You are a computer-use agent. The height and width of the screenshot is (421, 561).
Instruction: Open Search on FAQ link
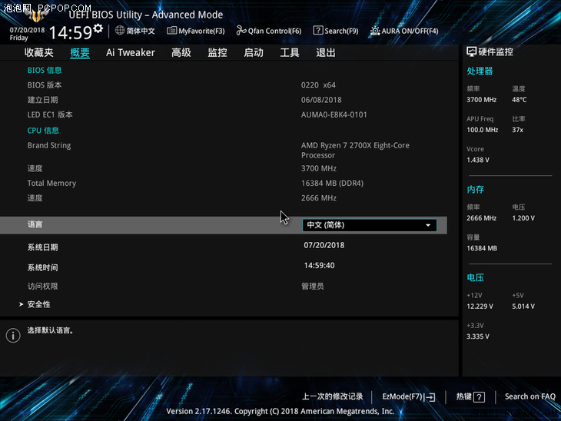(x=529, y=396)
